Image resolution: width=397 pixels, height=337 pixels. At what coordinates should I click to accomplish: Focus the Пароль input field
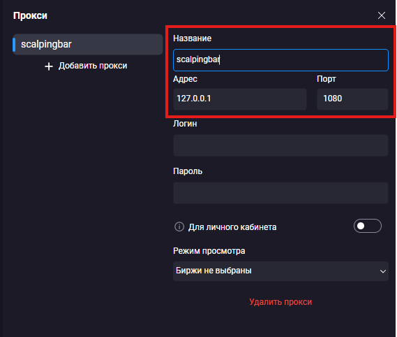pyautogui.click(x=280, y=193)
